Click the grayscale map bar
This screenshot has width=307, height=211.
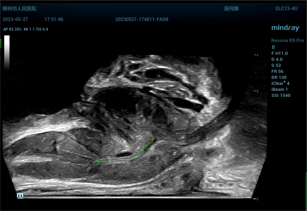[x=7, y=53]
